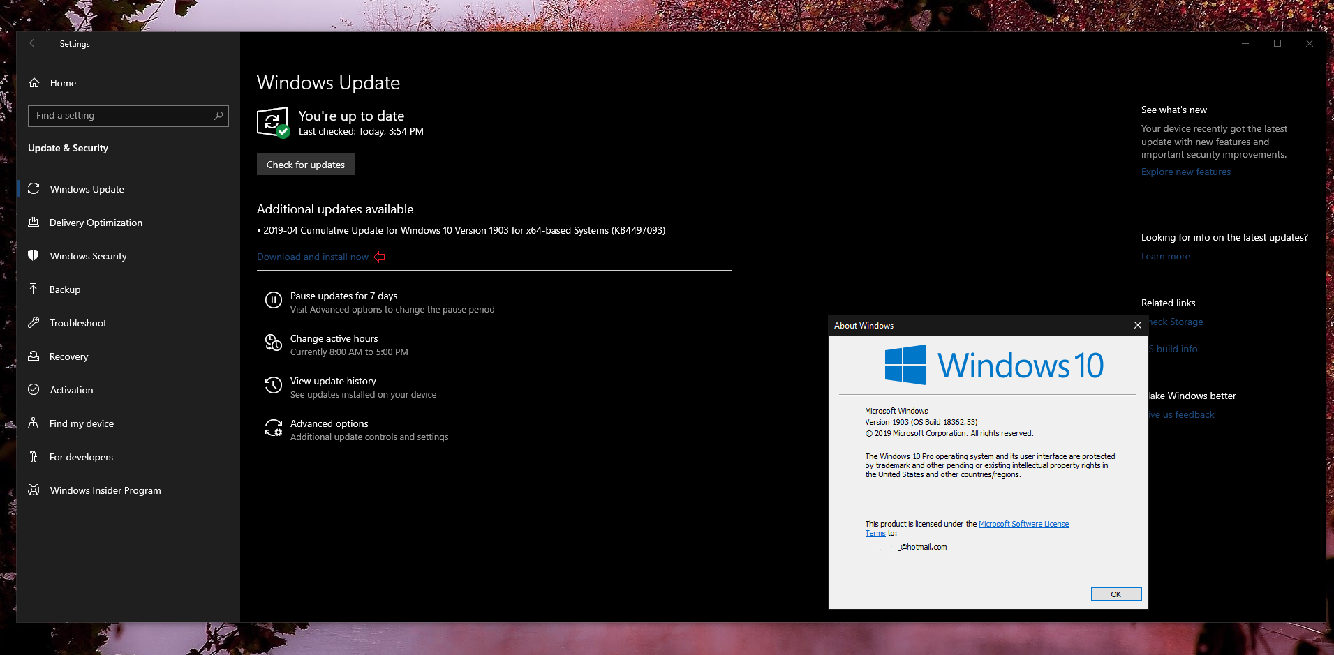Select the Windows Security shield icon
This screenshot has width=1334, height=655.
click(34, 255)
